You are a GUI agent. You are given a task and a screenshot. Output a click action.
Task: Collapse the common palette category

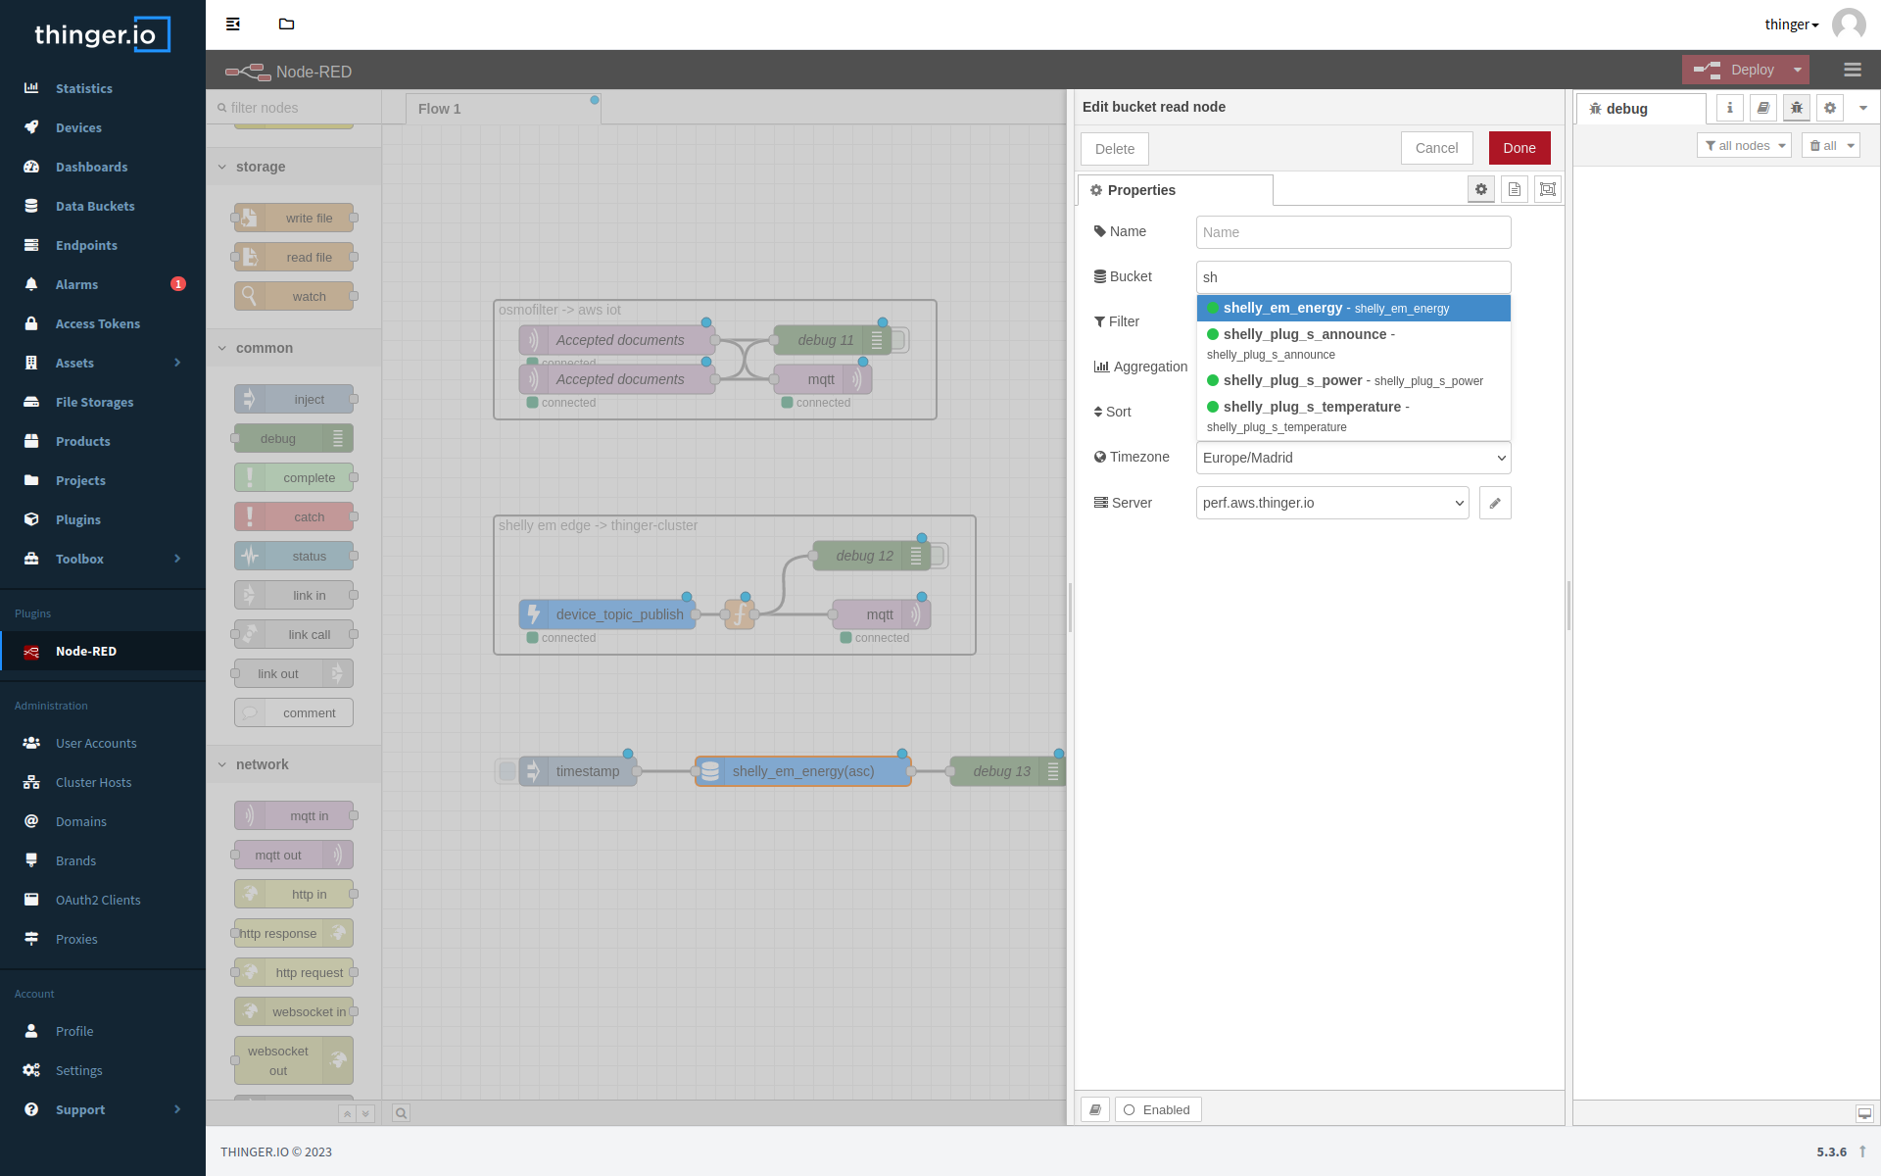pos(294,348)
